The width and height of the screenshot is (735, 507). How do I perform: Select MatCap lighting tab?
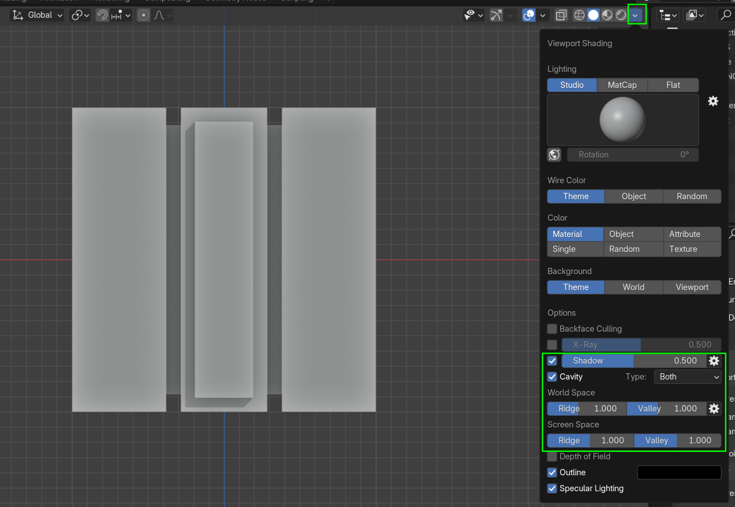[622, 85]
